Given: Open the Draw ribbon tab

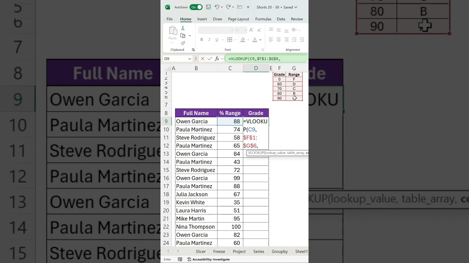Looking at the screenshot, I should [x=218, y=19].
